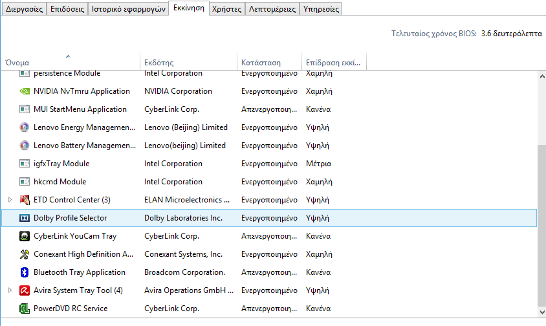Click the Bluetooth Tray Application icon
The height and width of the screenshot is (326, 546).
pos(25,272)
